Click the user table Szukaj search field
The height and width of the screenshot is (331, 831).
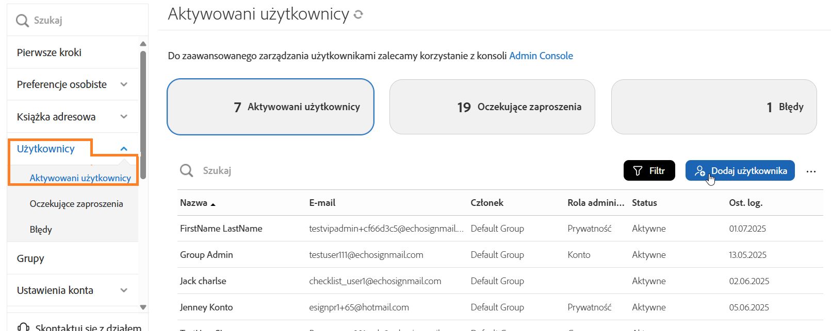click(397, 170)
